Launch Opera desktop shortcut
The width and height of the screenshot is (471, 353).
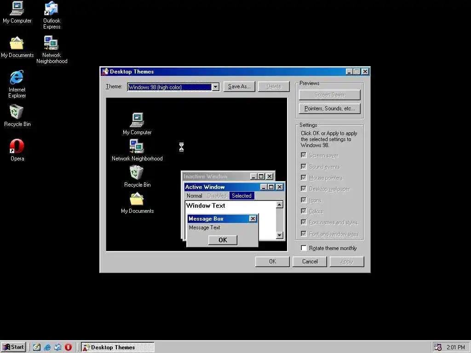17,150
